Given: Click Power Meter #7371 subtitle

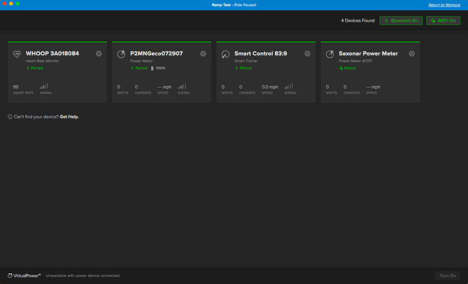Looking at the screenshot, I should [355, 61].
